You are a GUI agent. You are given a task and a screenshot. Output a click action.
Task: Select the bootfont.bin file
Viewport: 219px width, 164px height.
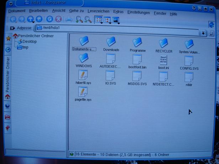(137, 62)
